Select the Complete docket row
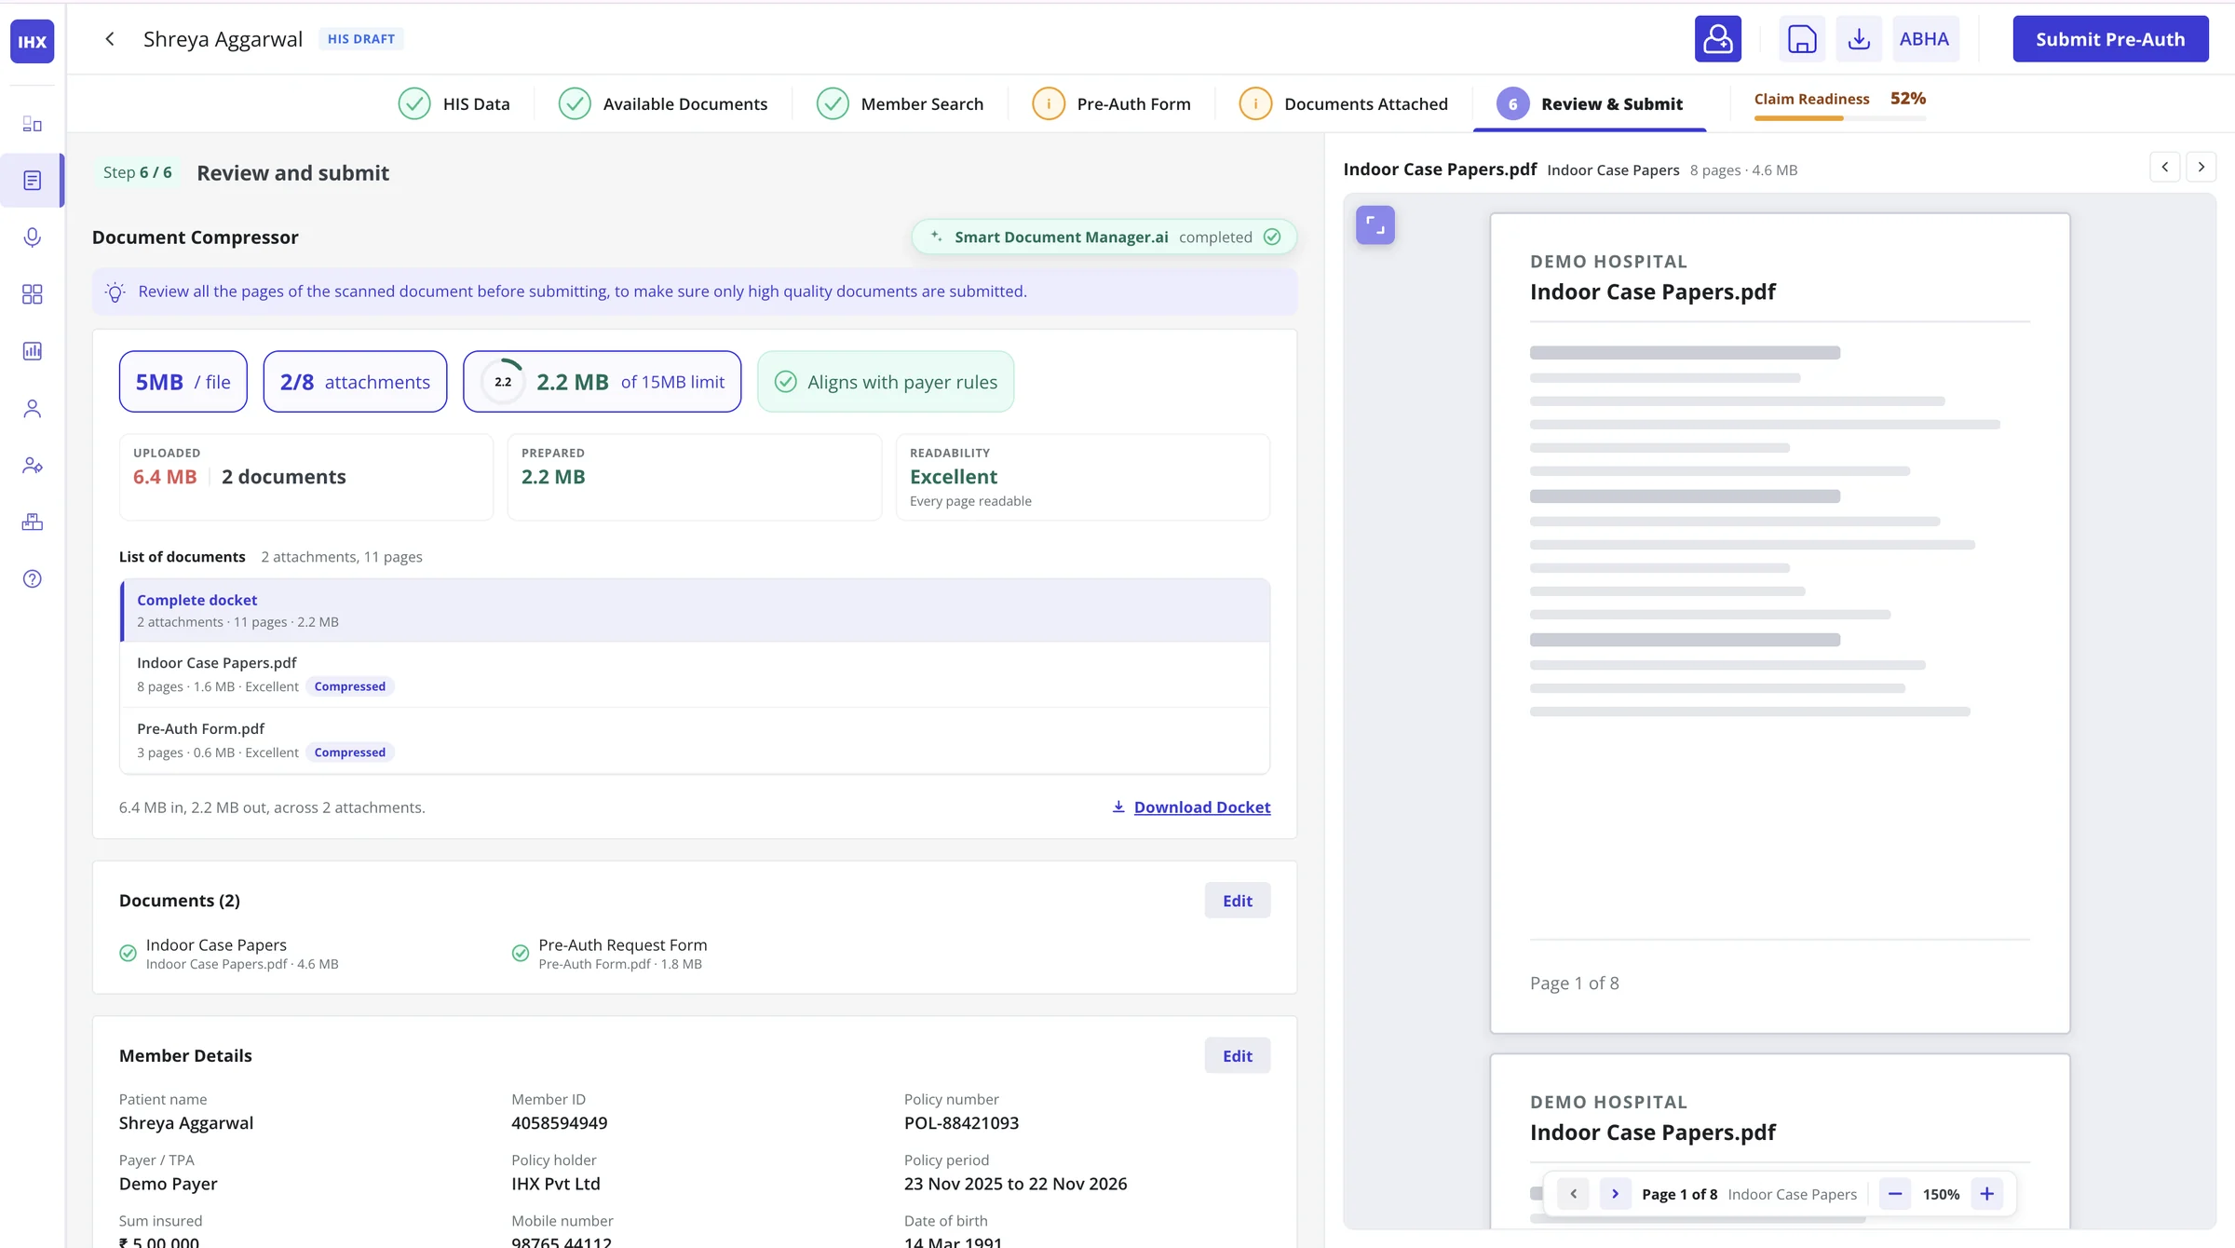2235x1248 pixels. [x=695, y=610]
